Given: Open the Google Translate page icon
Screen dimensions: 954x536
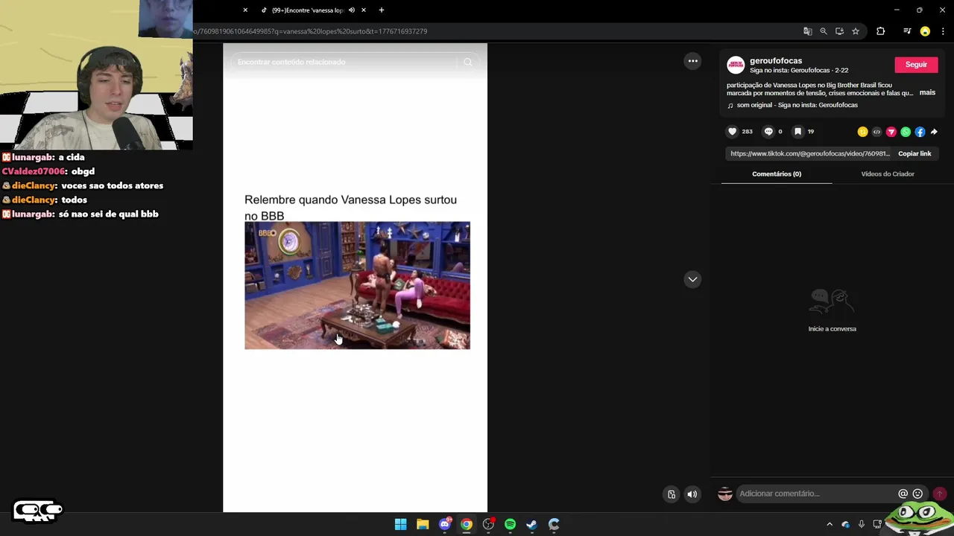Looking at the screenshot, I should 807,31.
